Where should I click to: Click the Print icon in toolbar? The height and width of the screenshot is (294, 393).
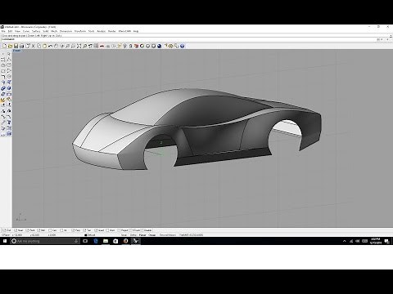21,46
